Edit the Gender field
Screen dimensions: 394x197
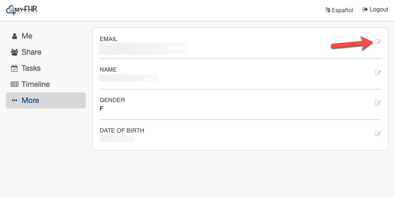click(x=378, y=103)
